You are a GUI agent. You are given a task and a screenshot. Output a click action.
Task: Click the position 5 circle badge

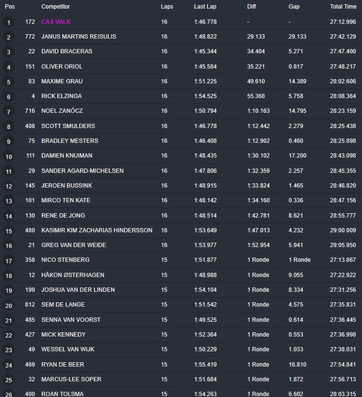[x=9, y=82]
